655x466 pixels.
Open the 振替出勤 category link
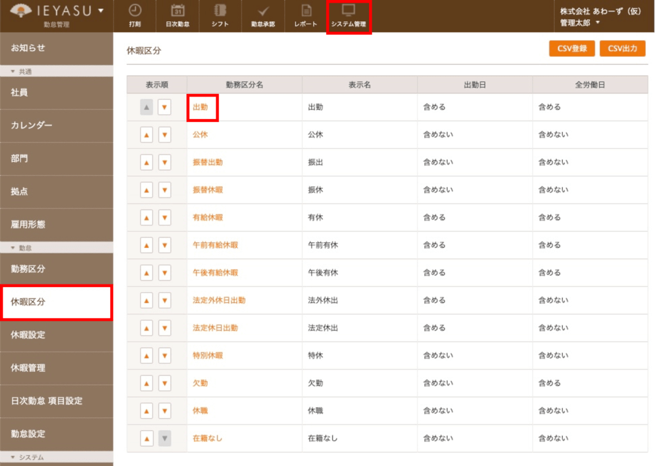[x=208, y=162]
